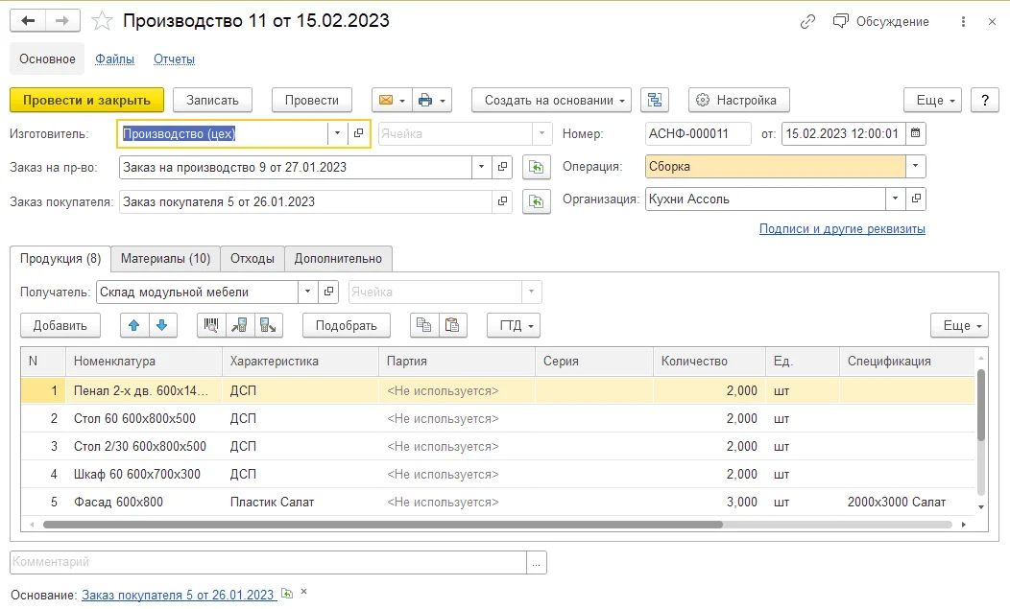
Task: Open the Обсуждение discussion panel
Action: (x=880, y=22)
